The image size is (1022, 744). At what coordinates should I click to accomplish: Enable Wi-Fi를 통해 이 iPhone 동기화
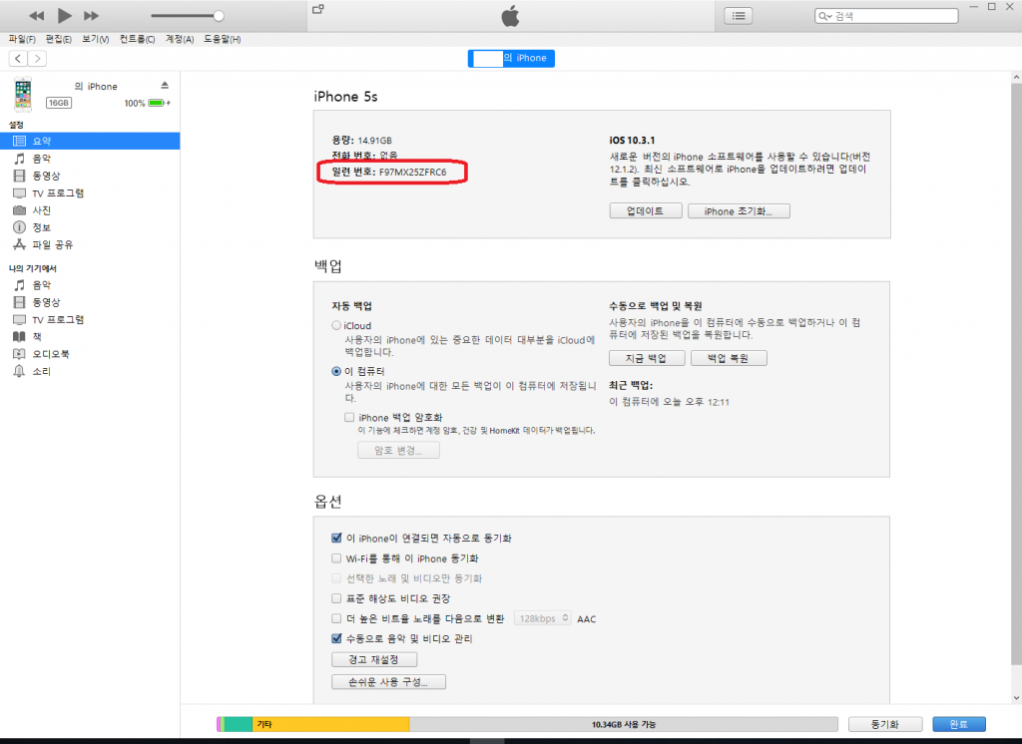(x=336, y=558)
